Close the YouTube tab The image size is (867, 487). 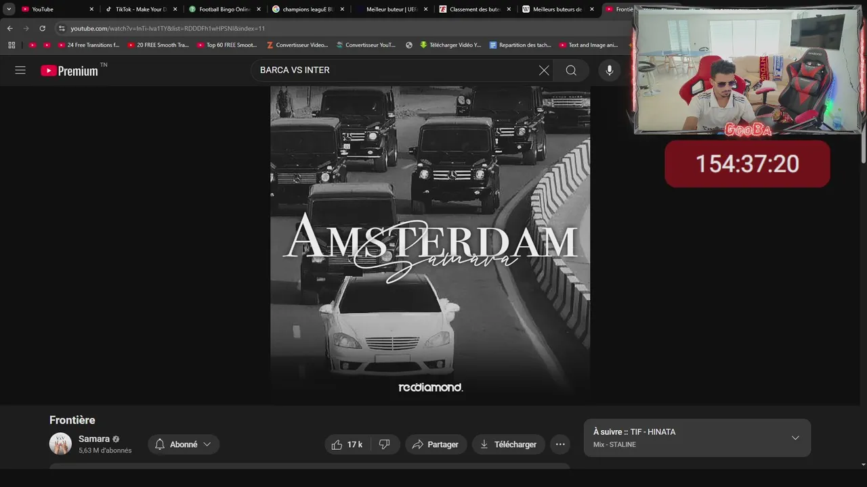(x=91, y=9)
